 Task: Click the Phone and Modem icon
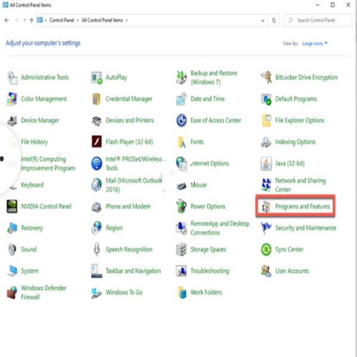tap(96, 206)
